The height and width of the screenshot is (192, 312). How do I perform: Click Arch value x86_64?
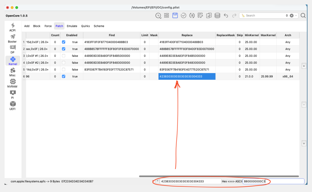coord(288,76)
